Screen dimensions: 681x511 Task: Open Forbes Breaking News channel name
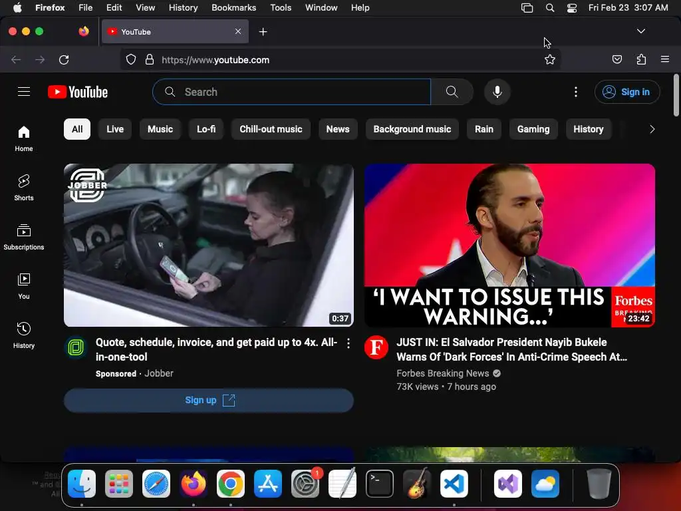coord(442,373)
